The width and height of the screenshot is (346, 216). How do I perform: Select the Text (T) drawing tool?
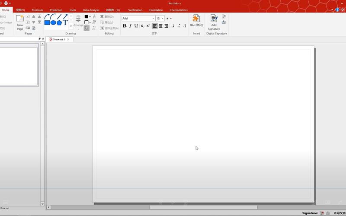[65, 22]
